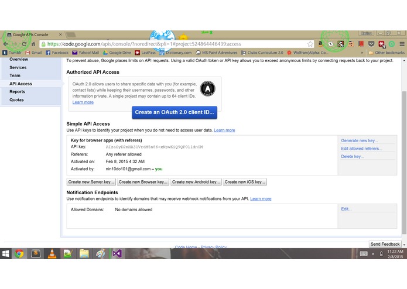Viewport: 407px width, 289px height.
Task: Expand the Send Feedback dropdown arrow
Action: (x=404, y=245)
